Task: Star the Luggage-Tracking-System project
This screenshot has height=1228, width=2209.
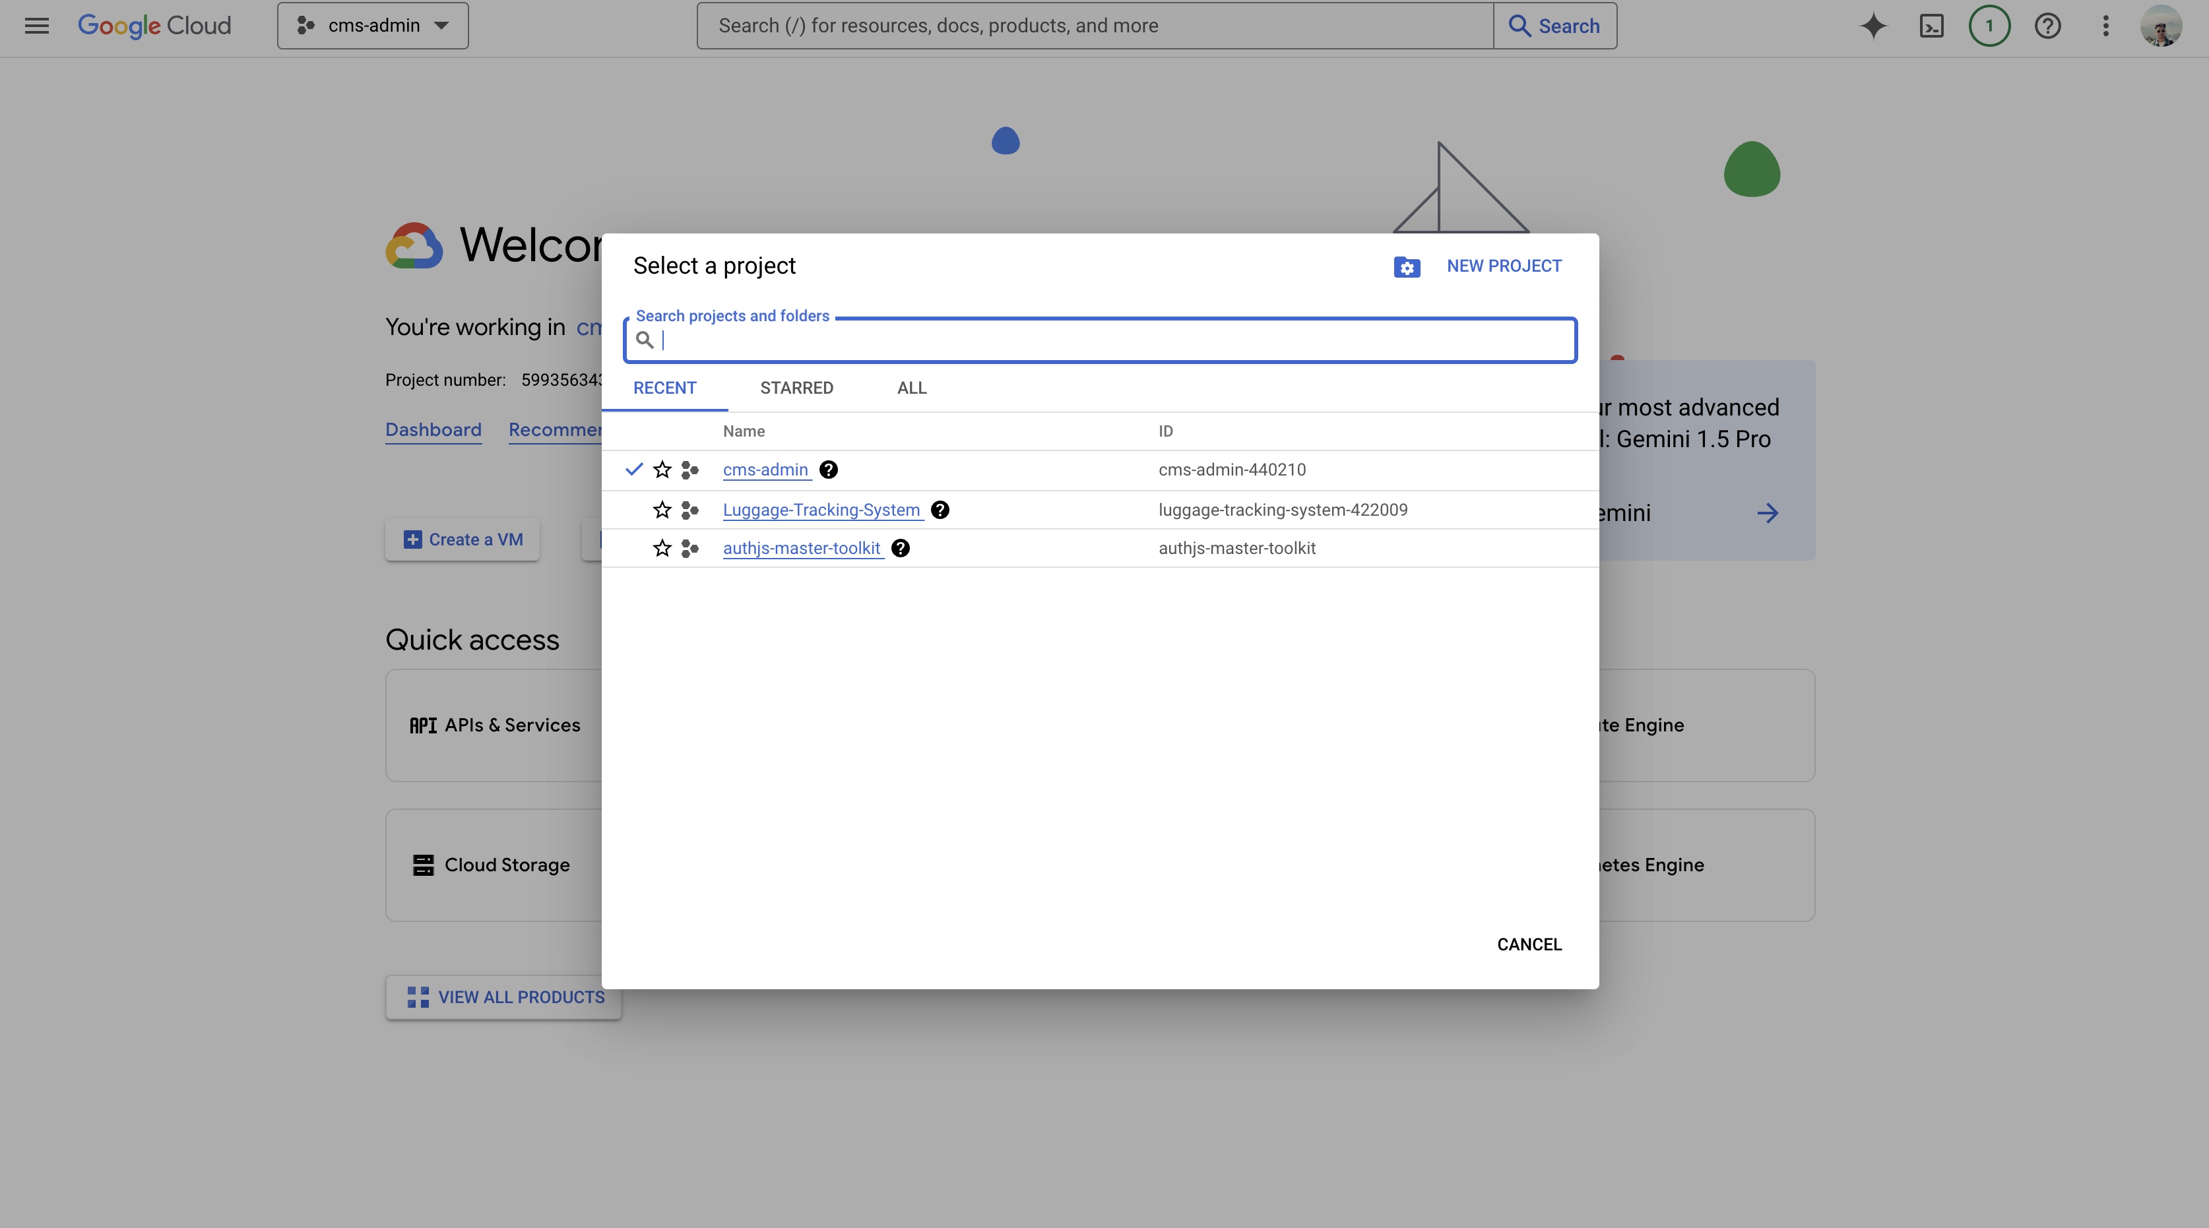Action: (662, 510)
